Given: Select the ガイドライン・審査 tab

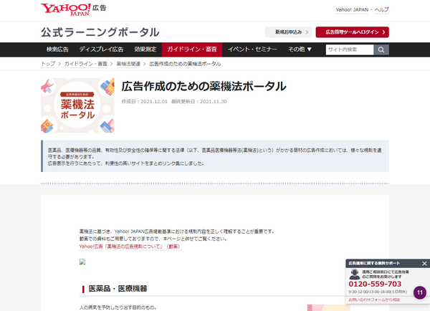Looking at the screenshot, I should pos(192,49).
